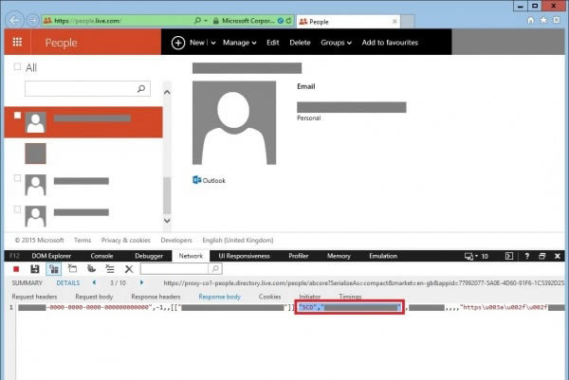The width and height of the screenshot is (569, 380).
Task: Toggle checkbox of the highlighted selected contact
Action: 18,116
